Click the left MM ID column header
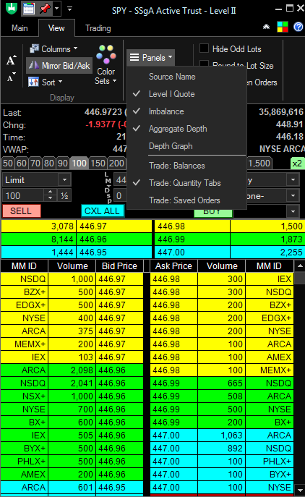This screenshot has height=497, width=305. [x=24, y=266]
